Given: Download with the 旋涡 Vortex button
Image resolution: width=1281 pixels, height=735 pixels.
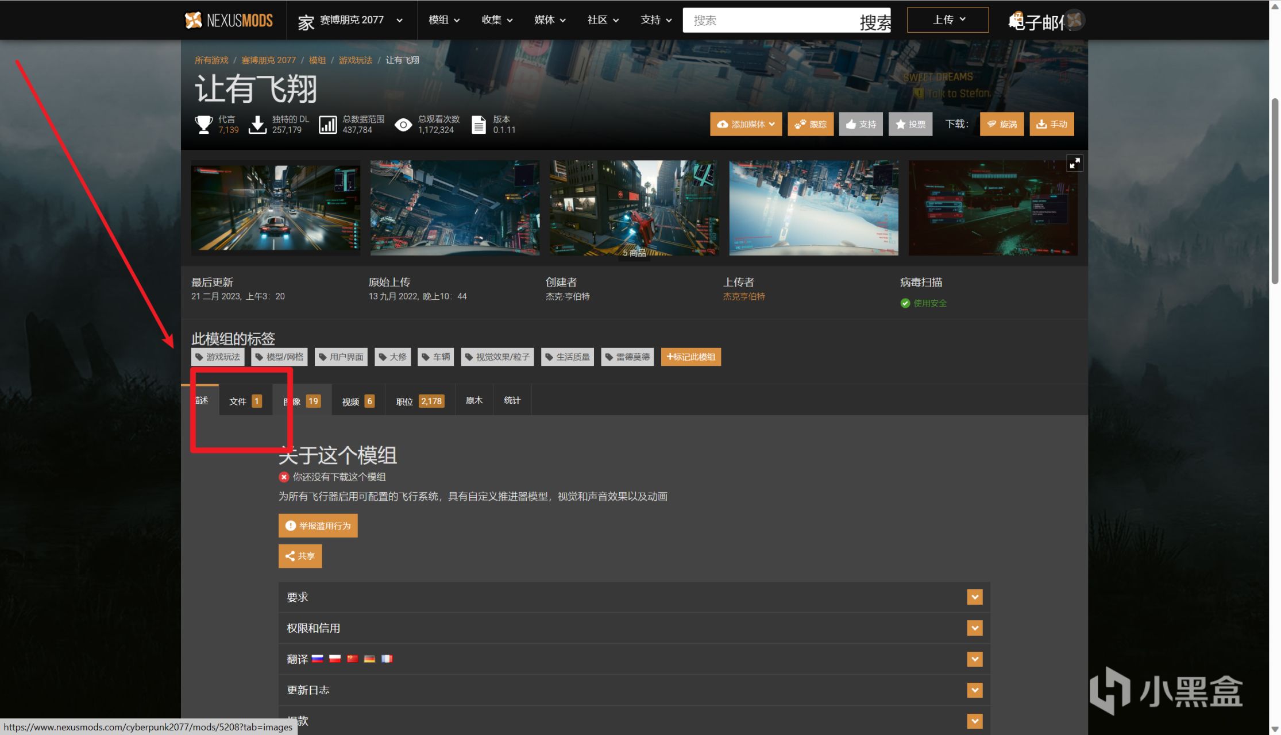Looking at the screenshot, I should pos(1002,124).
